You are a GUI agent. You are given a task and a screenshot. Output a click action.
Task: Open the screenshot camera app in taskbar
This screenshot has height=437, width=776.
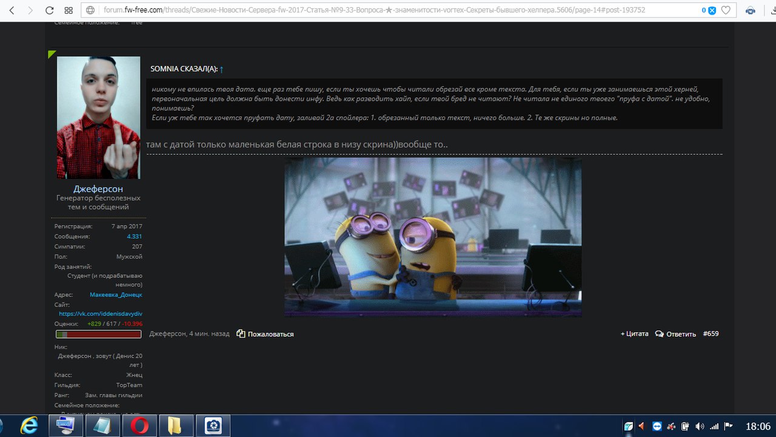tap(213, 425)
